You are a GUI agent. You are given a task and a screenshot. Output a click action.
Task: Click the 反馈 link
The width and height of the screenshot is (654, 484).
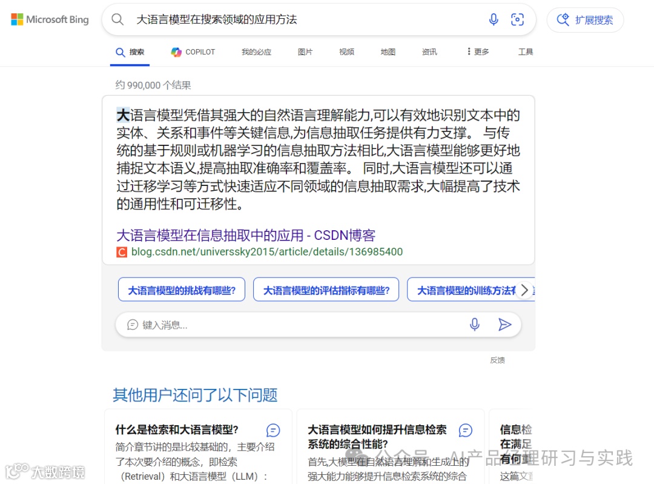497,360
